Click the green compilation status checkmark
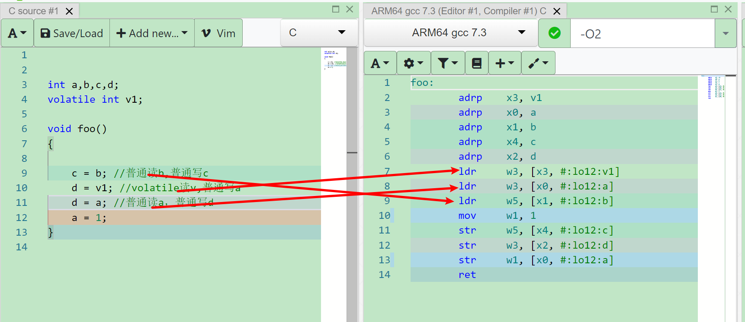The height and width of the screenshot is (322, 745). [554, 33]
